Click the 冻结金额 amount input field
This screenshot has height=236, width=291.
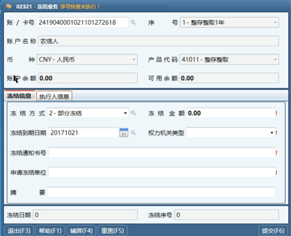click(231, 113)
